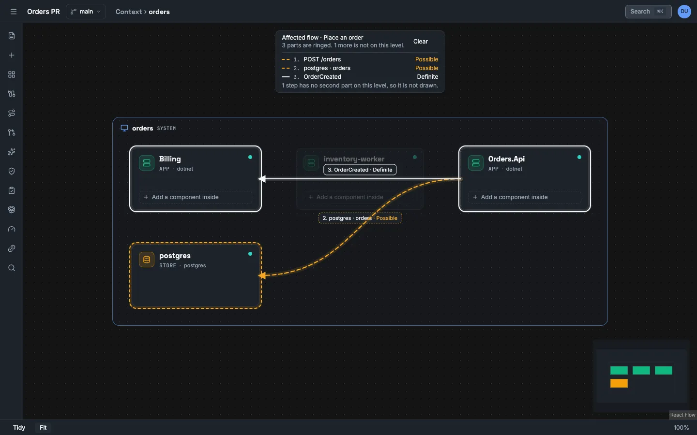Click the orders system monitor icon

124,128
